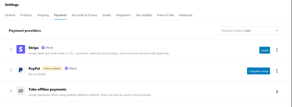Click the Stripe provider name
Viewport: 292px width, 107px height.
click(x=34, y=48)
